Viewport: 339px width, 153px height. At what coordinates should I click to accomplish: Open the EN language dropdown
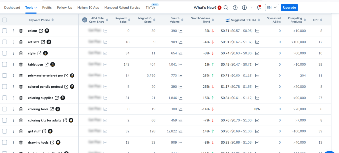(272, 8)
